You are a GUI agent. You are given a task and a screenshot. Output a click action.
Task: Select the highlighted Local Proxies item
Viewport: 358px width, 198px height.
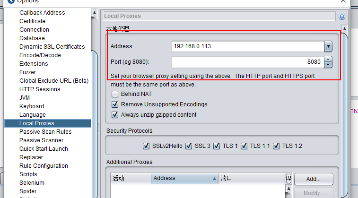click(x=47, y=123)
